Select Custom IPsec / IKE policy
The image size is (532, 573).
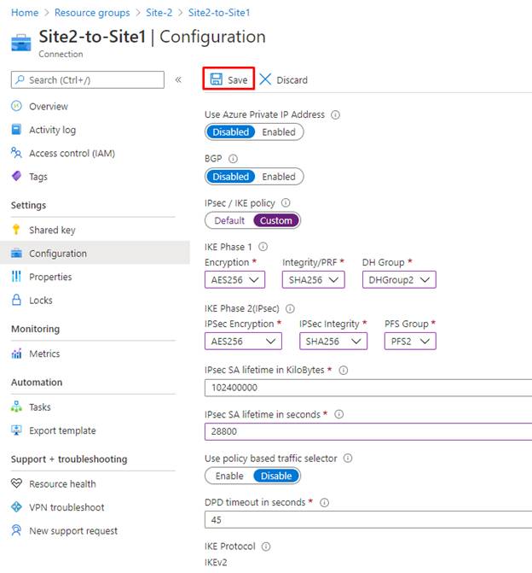276,220
